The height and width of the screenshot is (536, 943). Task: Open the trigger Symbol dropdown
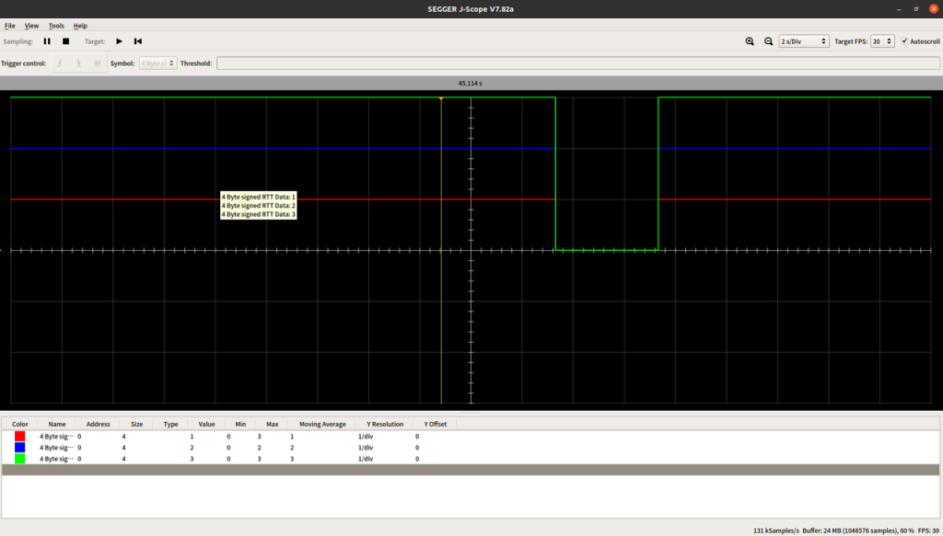pos(157,63)
